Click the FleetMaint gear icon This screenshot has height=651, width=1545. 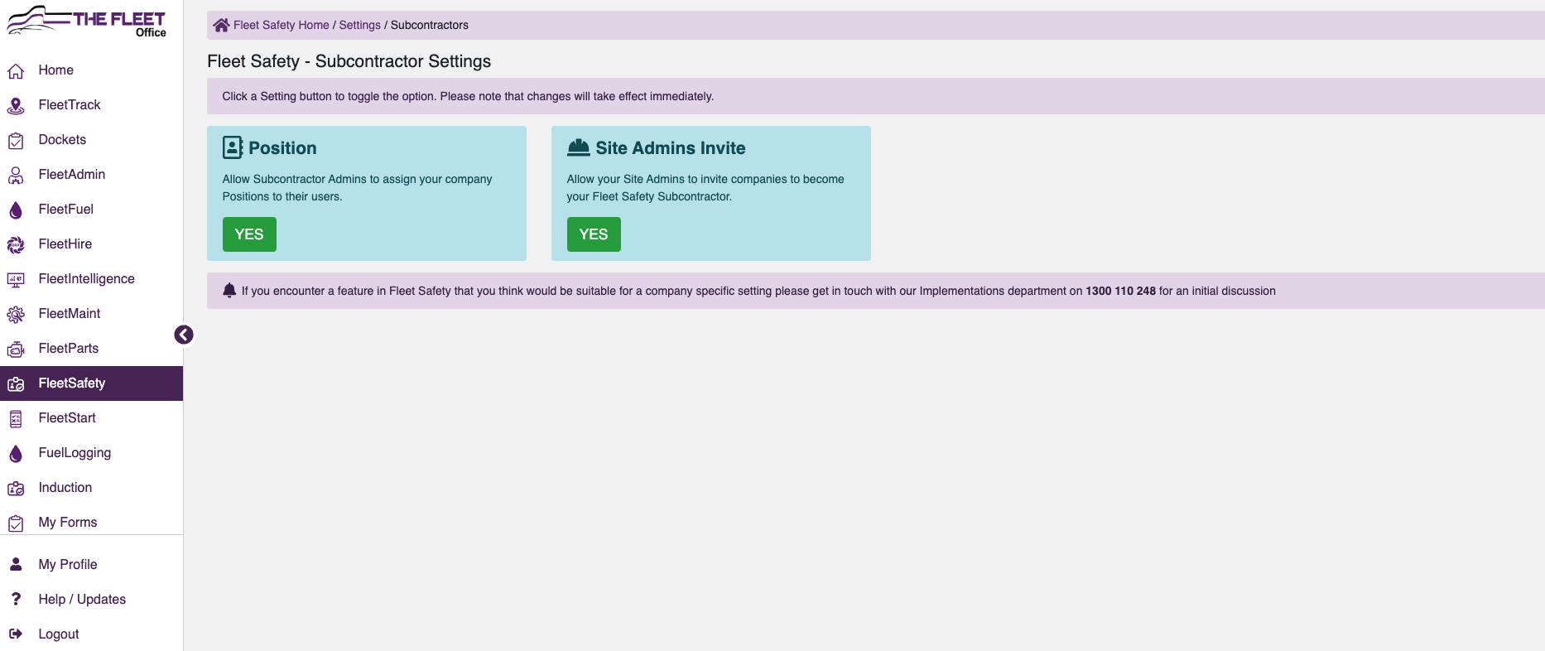(16, 315)
